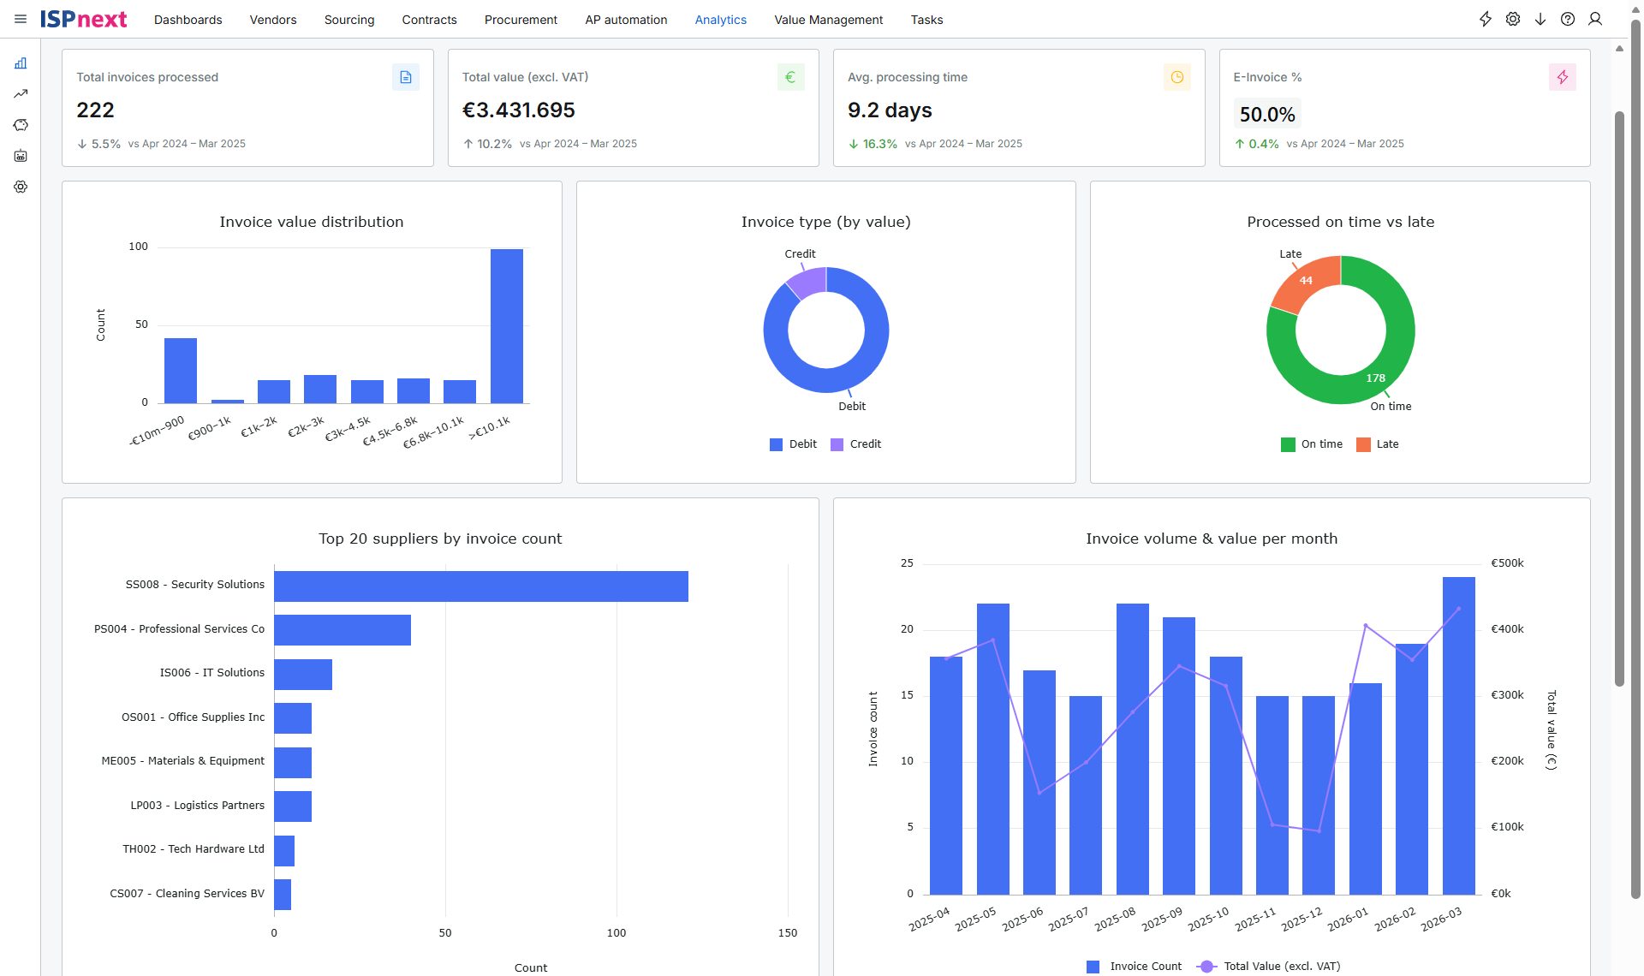
Task: Click the Late segment labeled 44
Action: tap(1305, 281)
